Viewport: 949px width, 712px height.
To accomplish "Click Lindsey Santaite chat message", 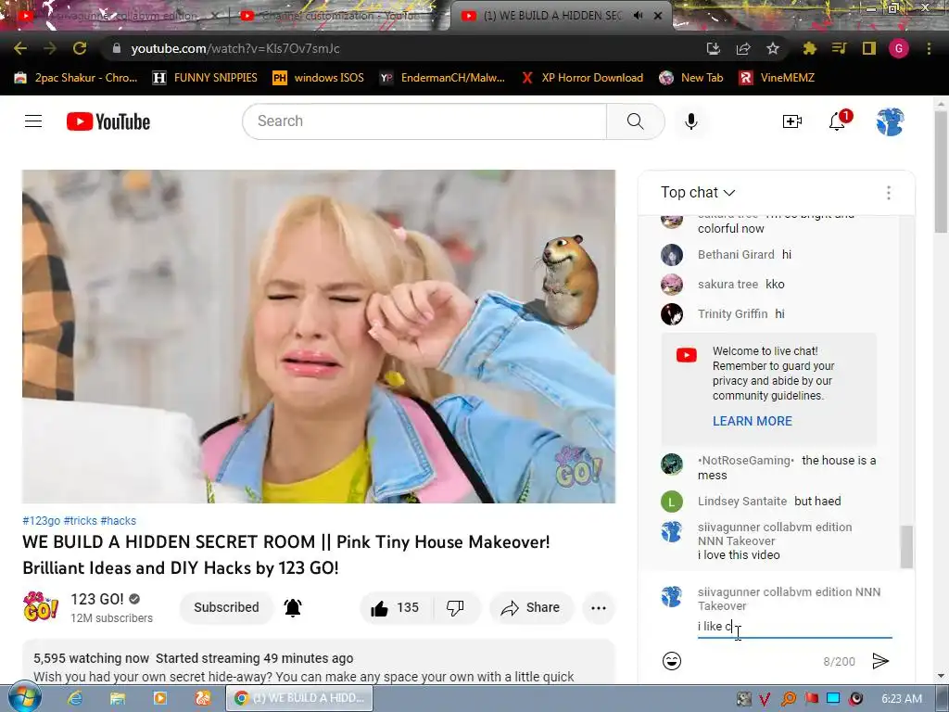I will click(x=768, y=502).
